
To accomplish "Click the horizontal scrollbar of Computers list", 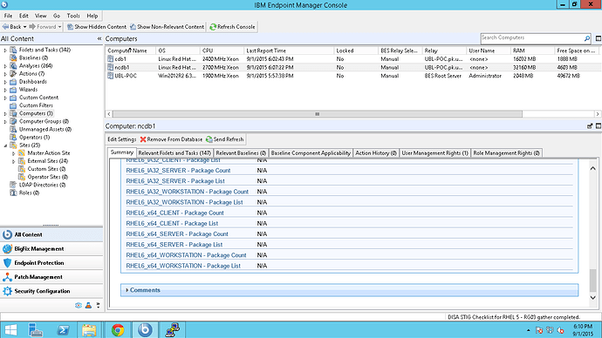I will [x=317, y=114].
